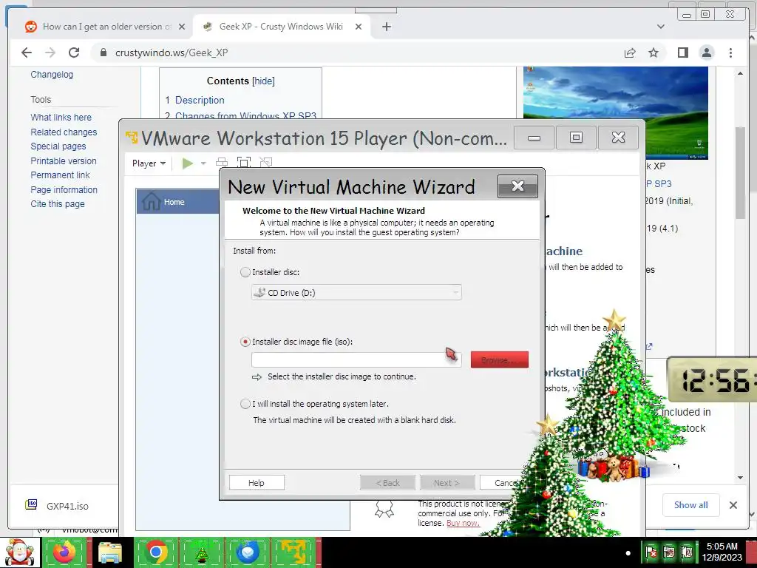Click the Next button in the wizard
Viewport: 757px width, 568px height.
(447, 482)
